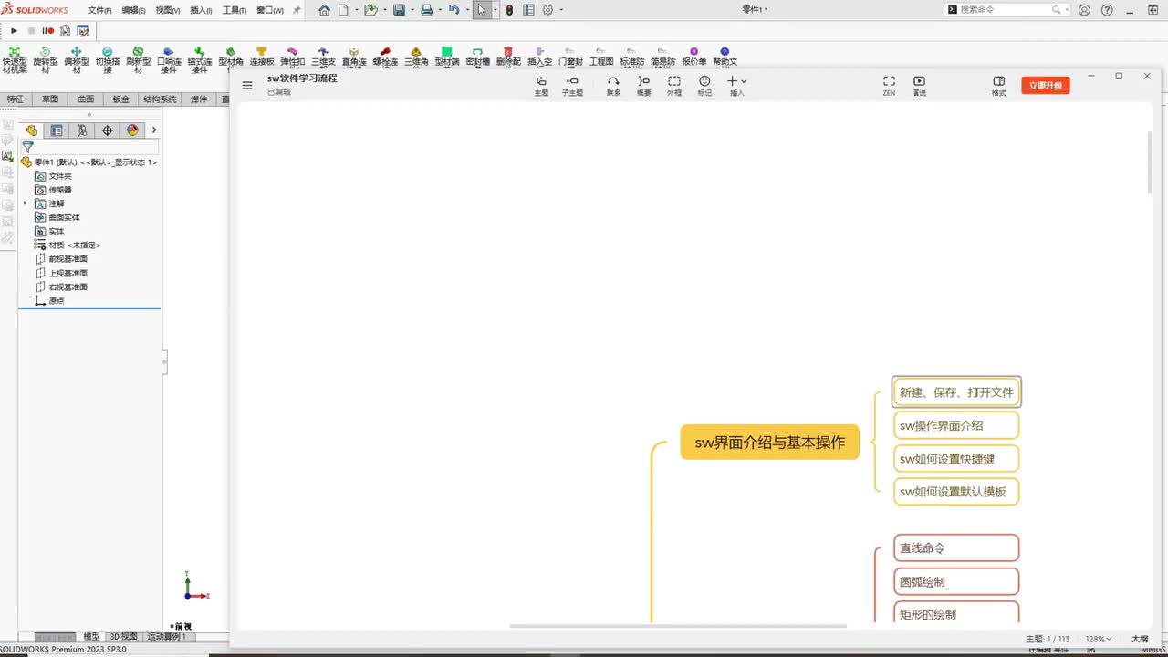Click the 搜索命令 search field
Image resolution: width=1168 pixels, height=657 pixels.
[x=1006, y=9]
